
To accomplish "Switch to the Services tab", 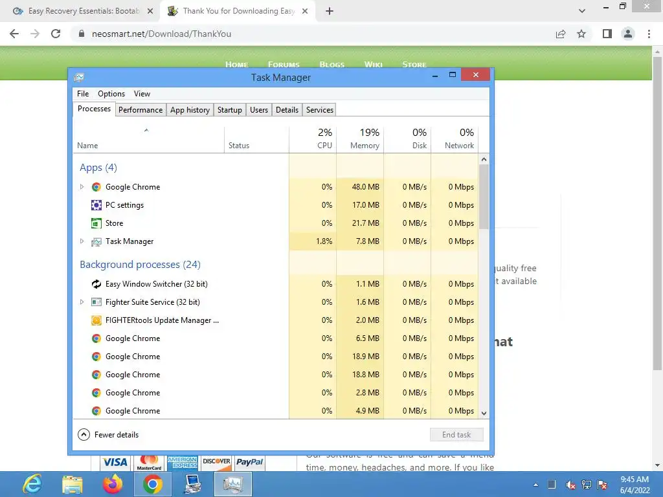I will pyautogui.click(x=320, y=110).
